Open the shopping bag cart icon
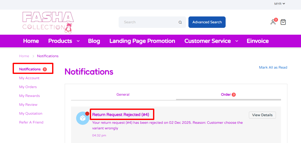Image resolution: width=301 pixels, height=143 pixels. pyautogui.click(x=283, y=22)
